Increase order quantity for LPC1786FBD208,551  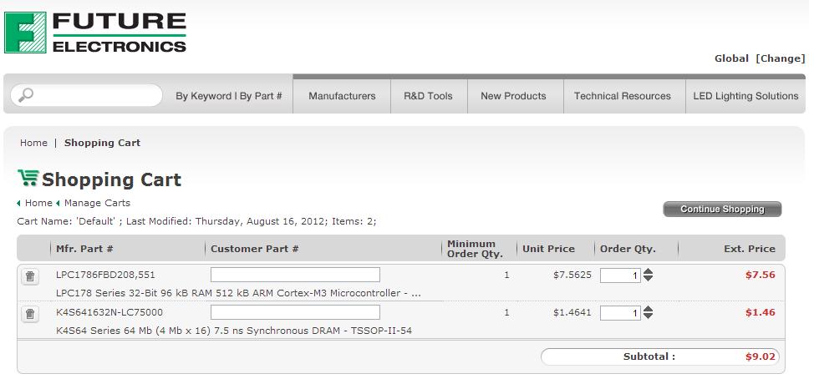click(x=649, y=271)
